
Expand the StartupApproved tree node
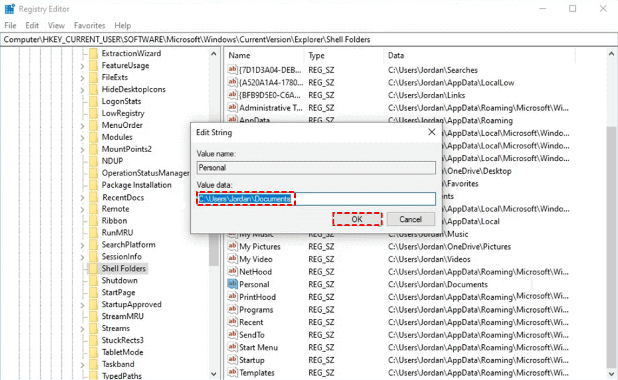(x=82, y=305)
